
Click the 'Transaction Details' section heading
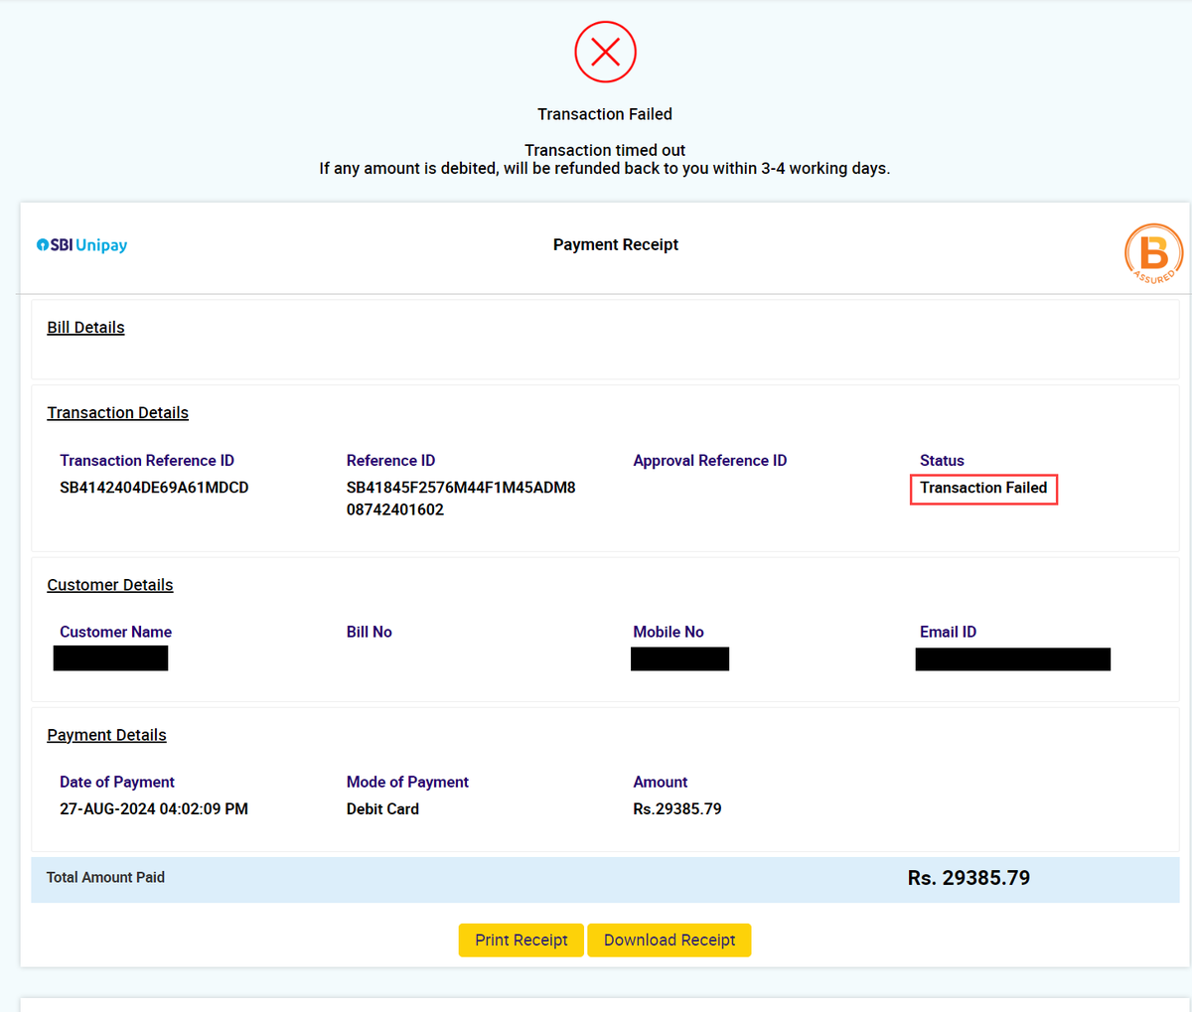pyautogui.click(x=118, y=413)
